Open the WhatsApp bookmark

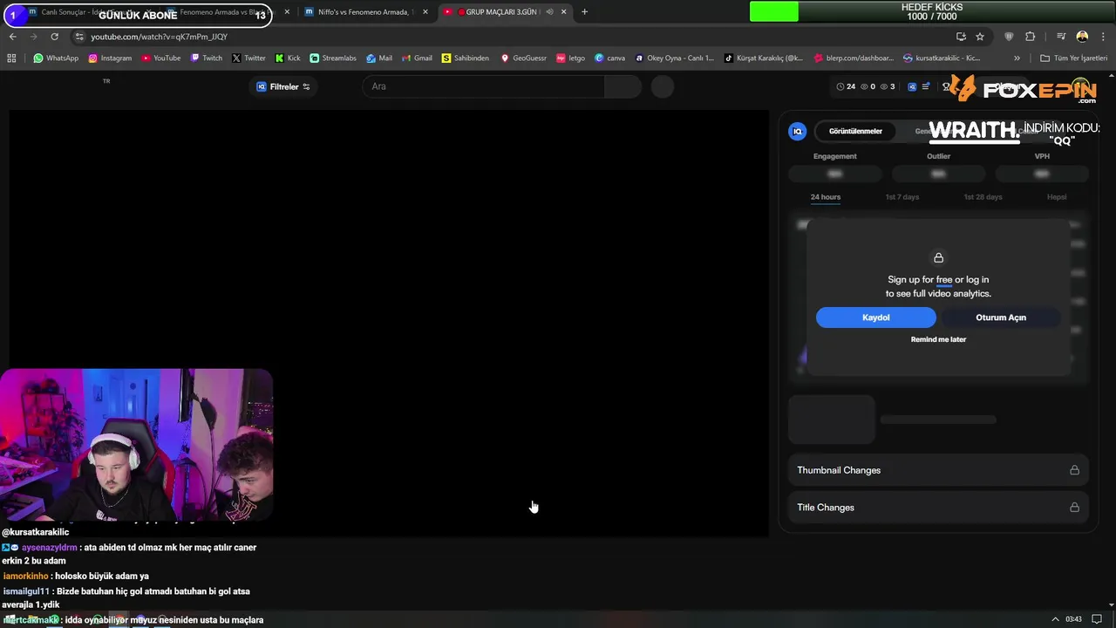pyautogui.click(x=56, y=58)
